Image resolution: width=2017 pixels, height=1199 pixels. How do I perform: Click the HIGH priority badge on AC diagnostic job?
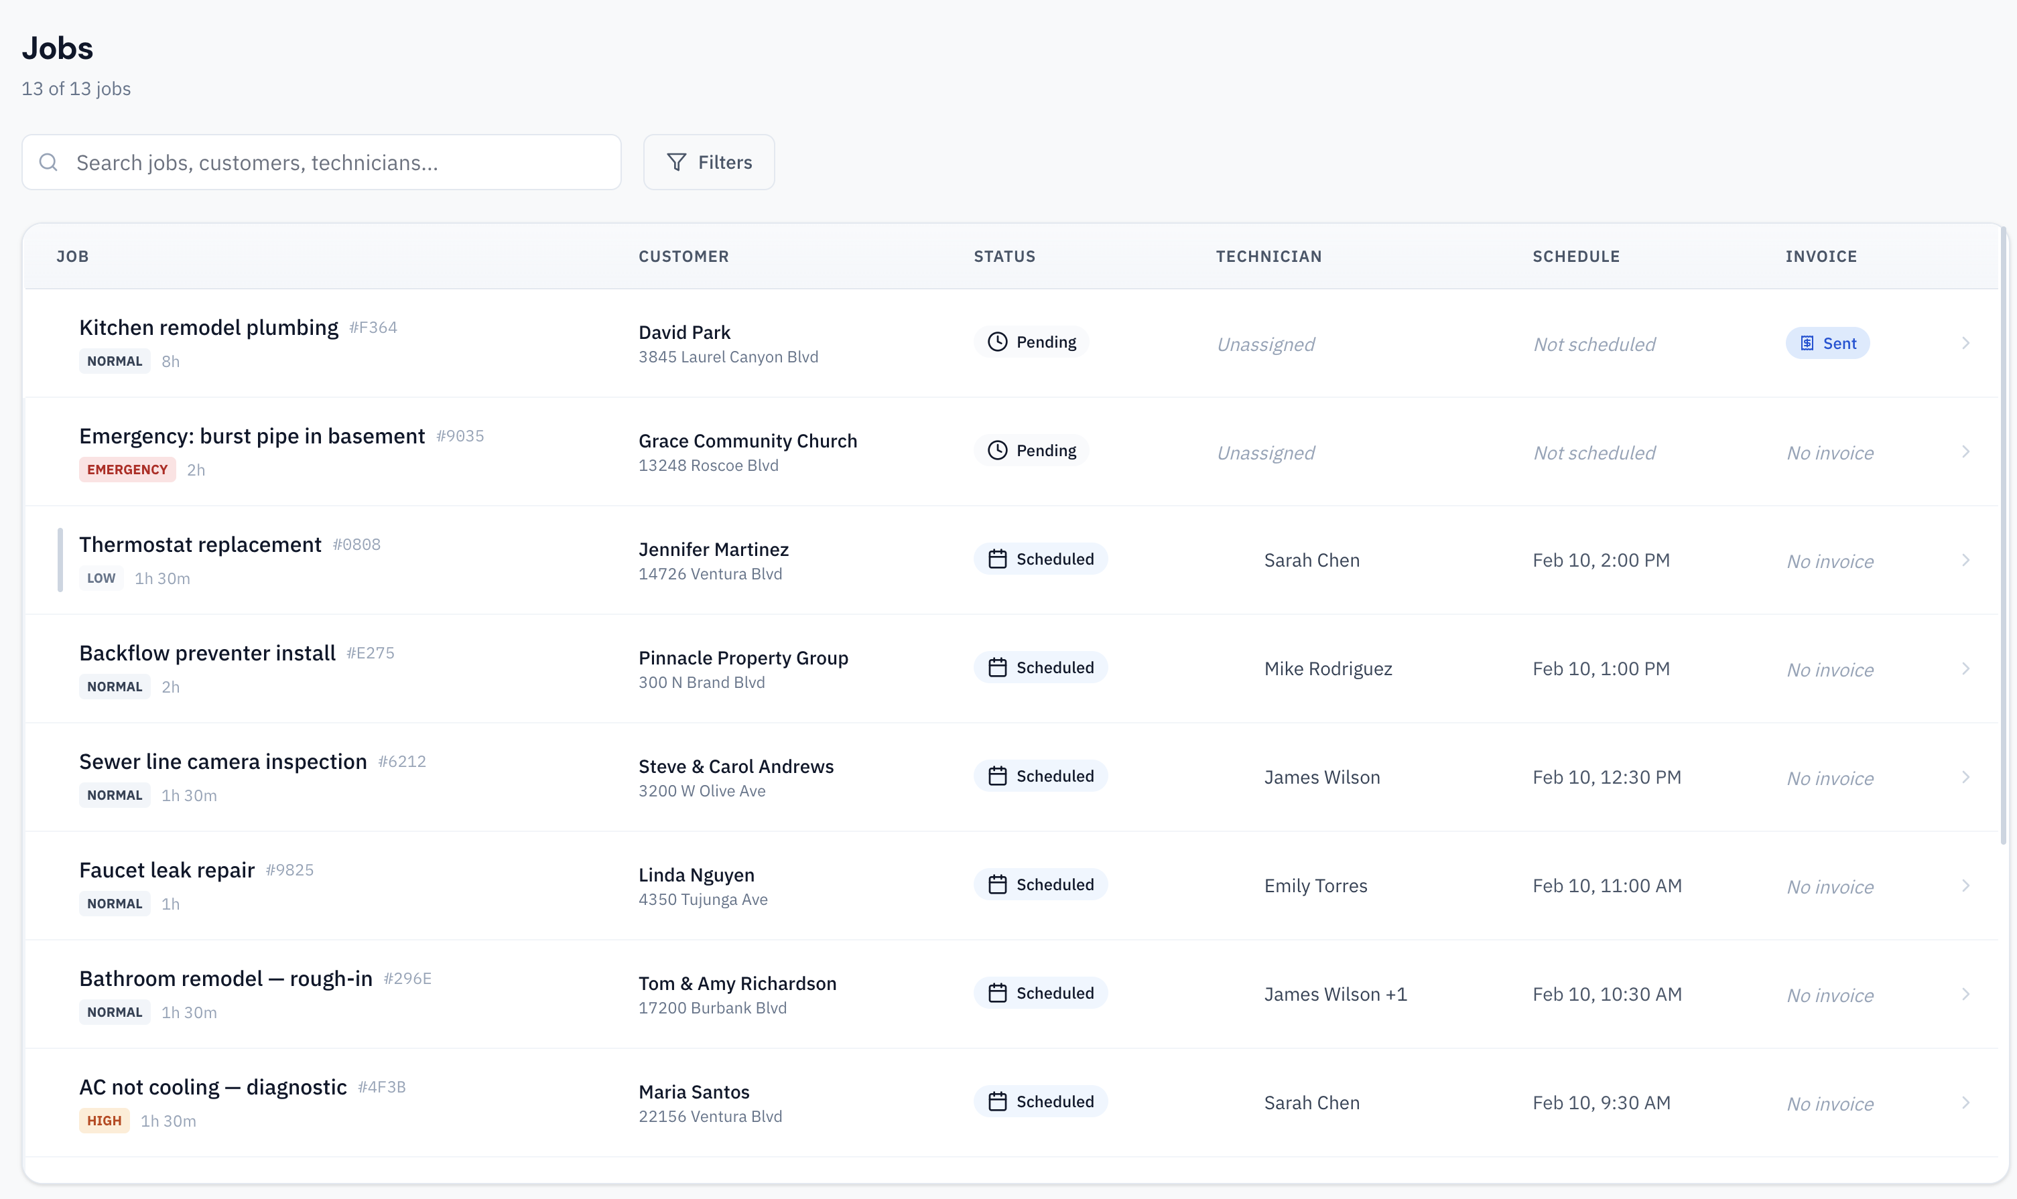click(x=103, y=1120)
